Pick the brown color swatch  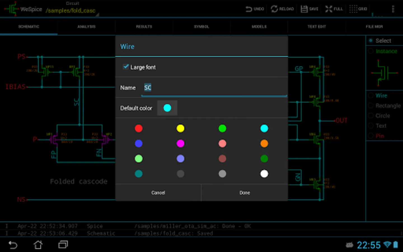pos(222,158)
